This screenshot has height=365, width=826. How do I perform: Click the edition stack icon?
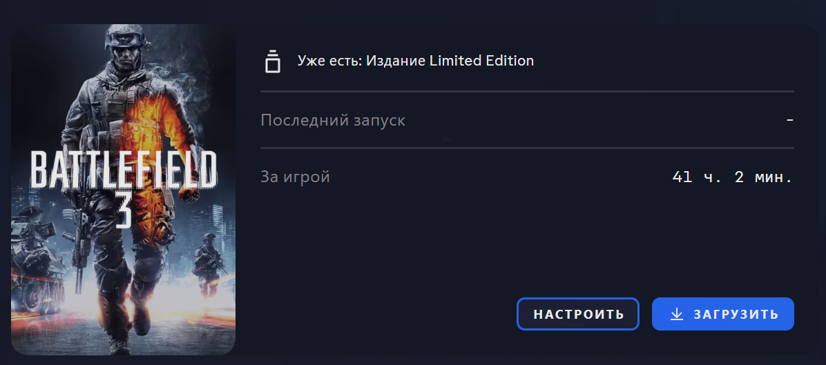click(272, 61)
